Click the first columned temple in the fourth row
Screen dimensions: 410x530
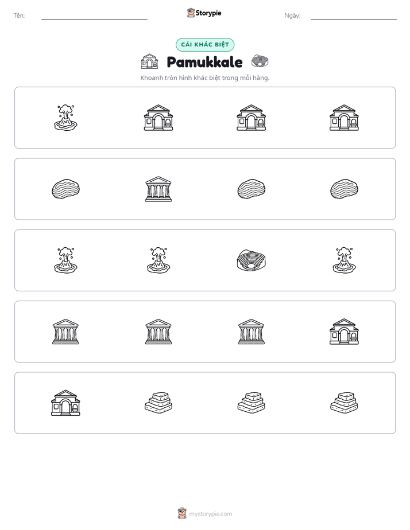click(x=65, y=332)
